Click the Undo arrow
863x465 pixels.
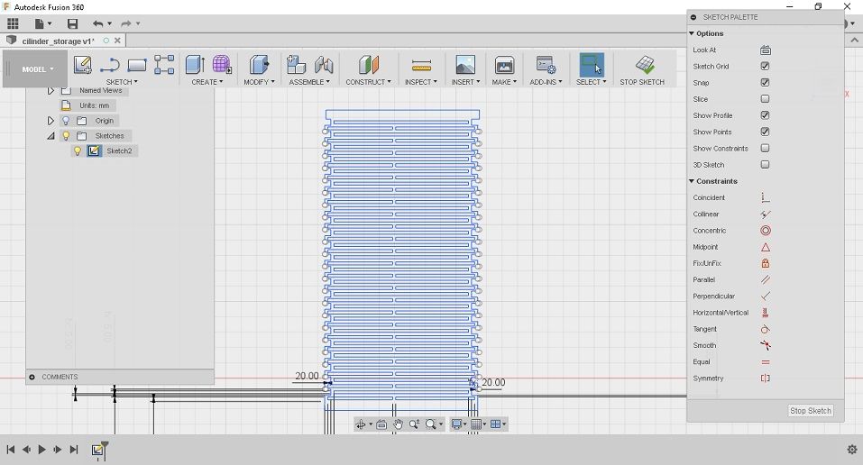click(x=98, y=23)
